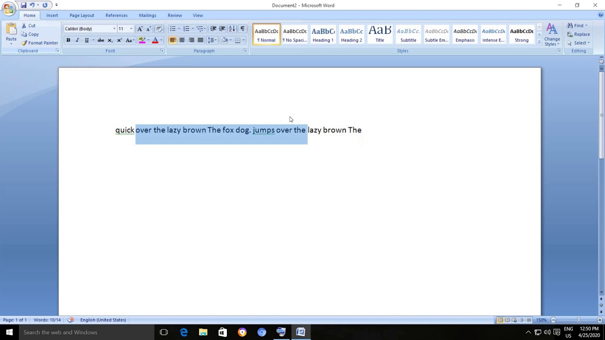Open File Explorer from the taskbar
605x340 pixels.
203,332
